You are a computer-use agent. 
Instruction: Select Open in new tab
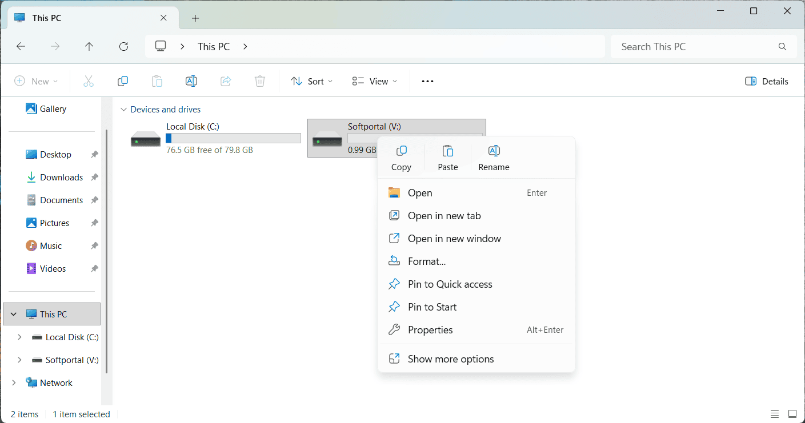(476, 216)
